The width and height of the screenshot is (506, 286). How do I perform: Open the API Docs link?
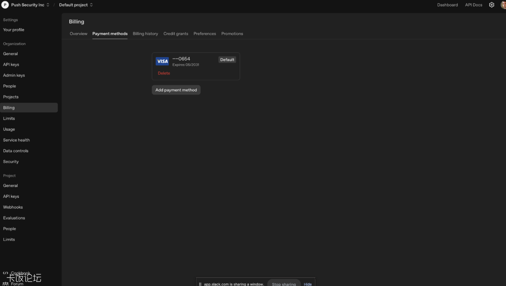click(x=474, y=5)
